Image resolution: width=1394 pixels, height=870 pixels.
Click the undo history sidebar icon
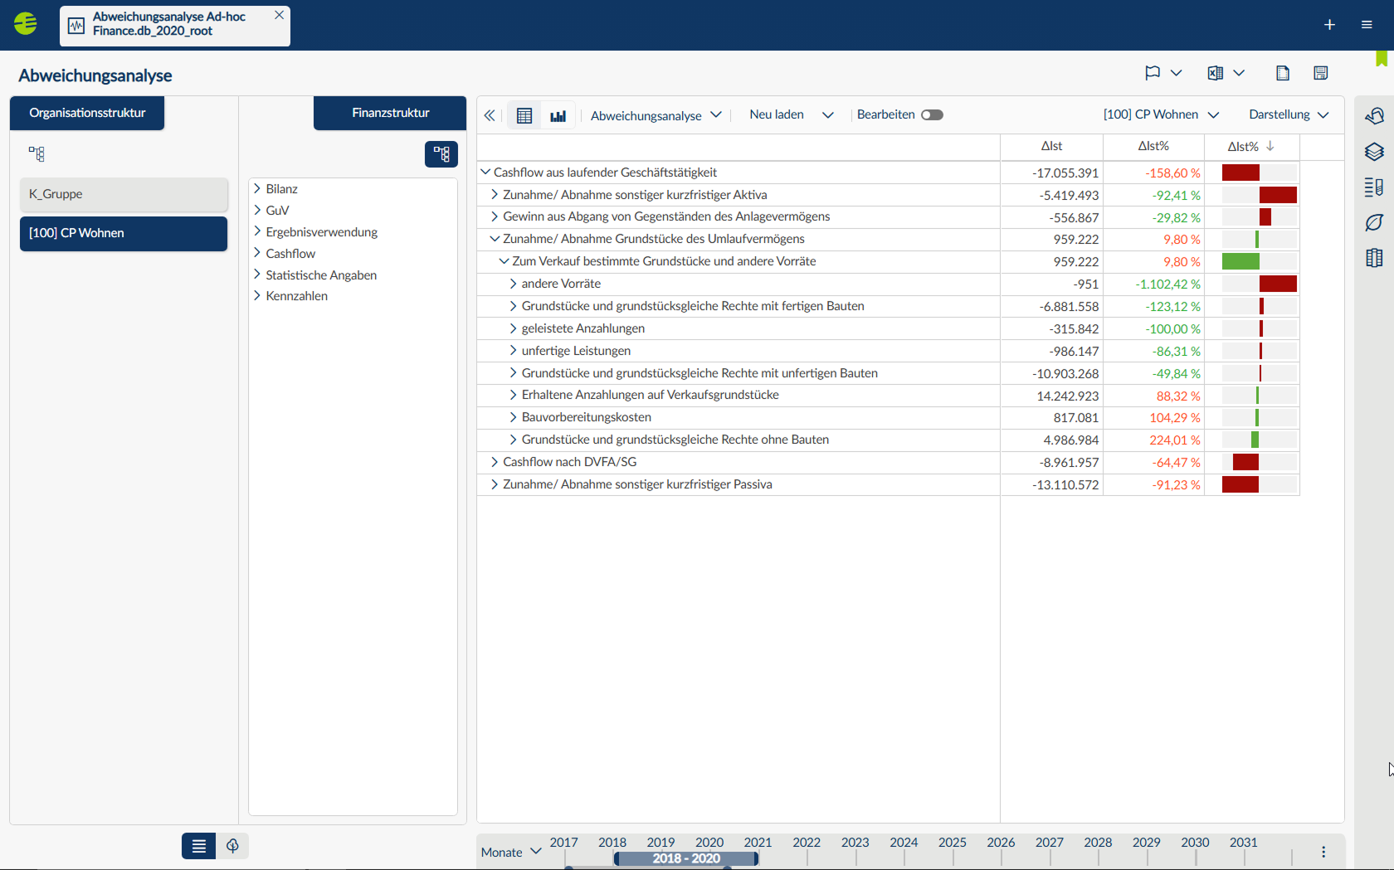(x=1374, y=115)
